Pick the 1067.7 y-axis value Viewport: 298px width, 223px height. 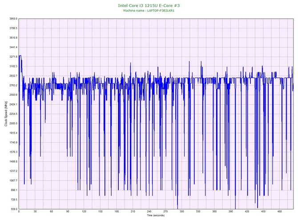(x=13, y=180)
